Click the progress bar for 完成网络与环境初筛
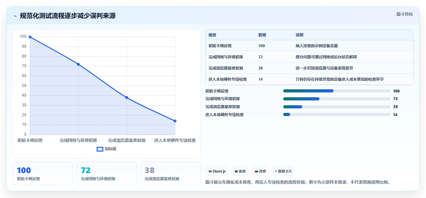Viewport: 426px width, 198px height. (x=337, y=99)
